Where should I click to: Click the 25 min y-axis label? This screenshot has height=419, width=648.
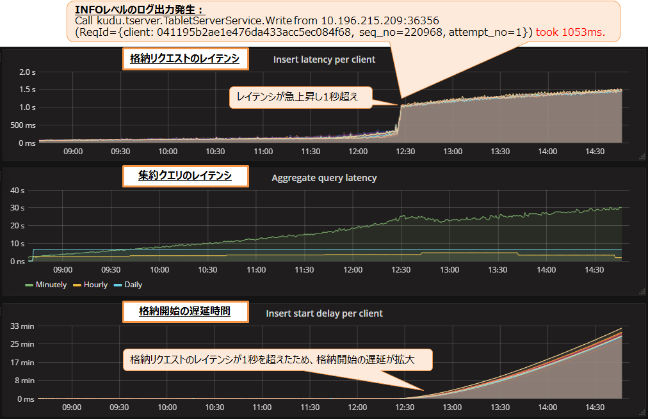coord(22,344)
